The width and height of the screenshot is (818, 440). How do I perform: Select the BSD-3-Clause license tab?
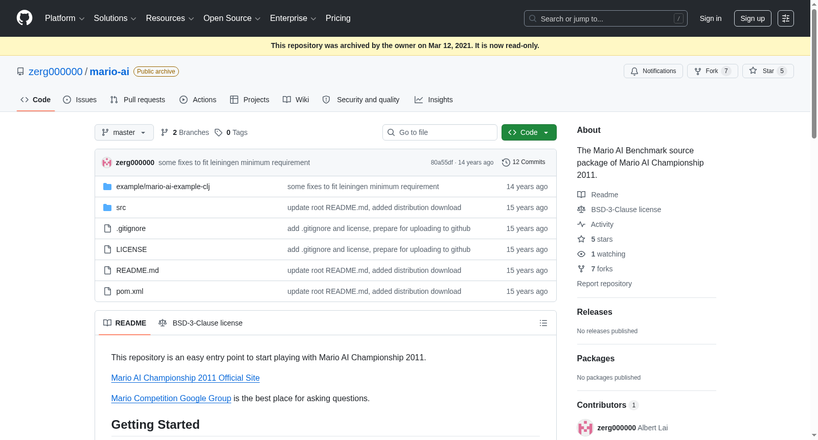(x=200, y=323)
